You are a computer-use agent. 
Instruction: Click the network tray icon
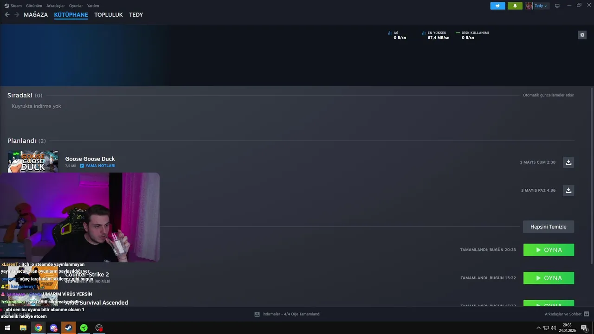tap(546, 328)
